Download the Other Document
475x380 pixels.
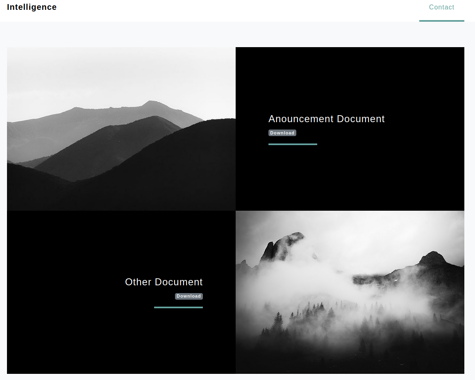pos(189,296)
